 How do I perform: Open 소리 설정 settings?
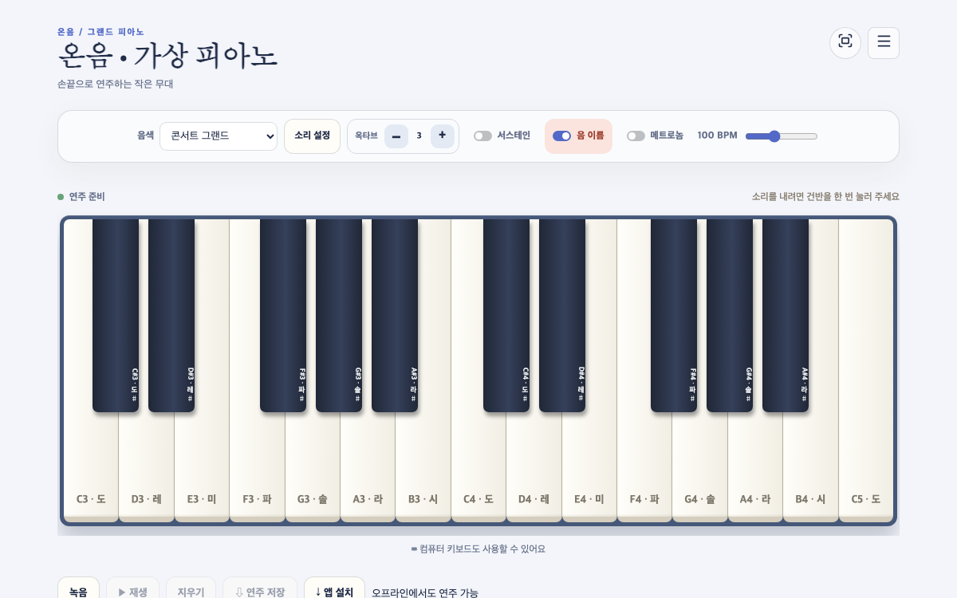coord(312,136)
